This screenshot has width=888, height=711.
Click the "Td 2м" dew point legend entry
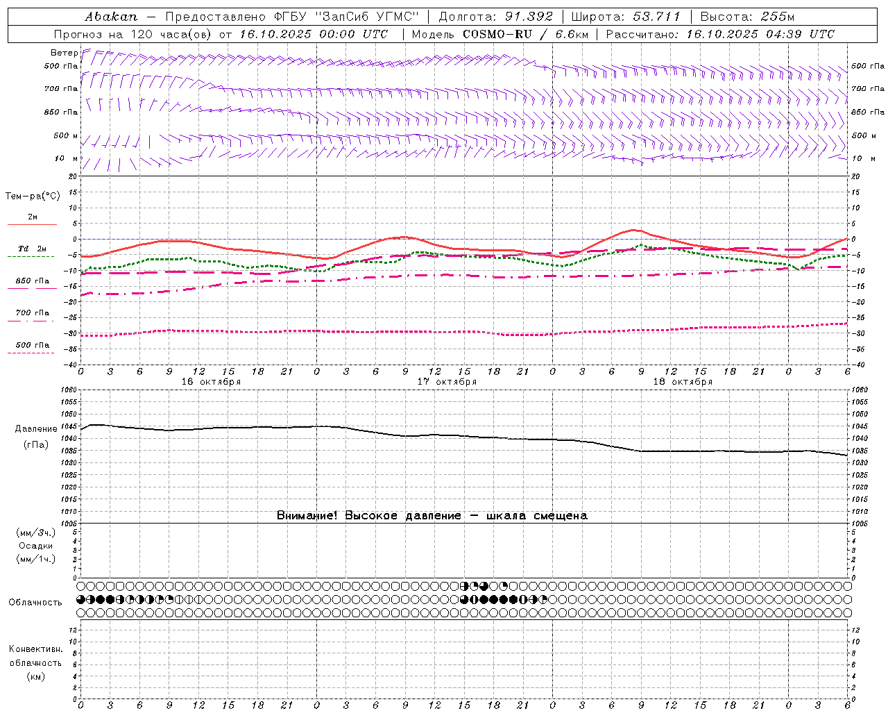pyautogui.click(x=33, y=249)
